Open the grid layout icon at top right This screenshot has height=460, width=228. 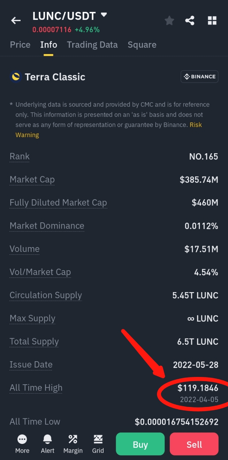(212, 21)
